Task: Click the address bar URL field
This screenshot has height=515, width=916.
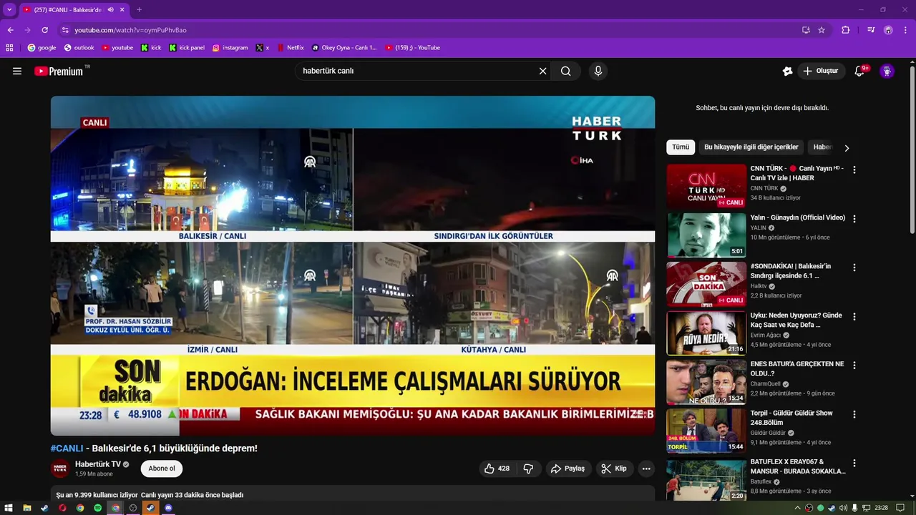Action: [x=429, y=30]
